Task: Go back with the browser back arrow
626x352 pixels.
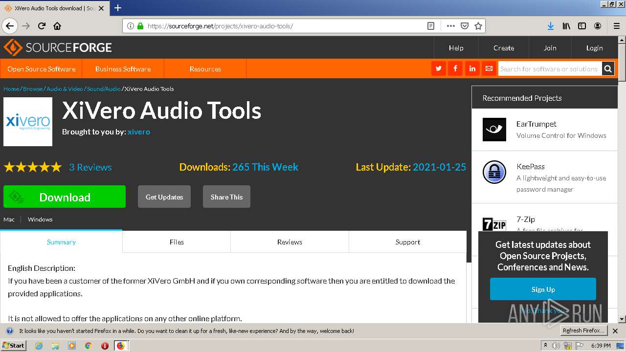Action: (x=10, y=26)
